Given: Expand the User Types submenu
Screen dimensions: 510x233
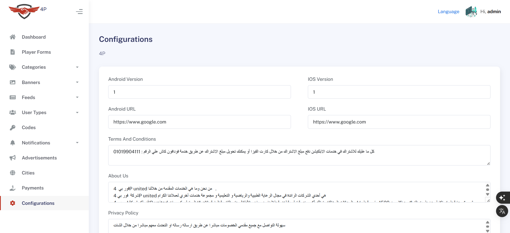Looking at the screenshot, I should [77, 112].
